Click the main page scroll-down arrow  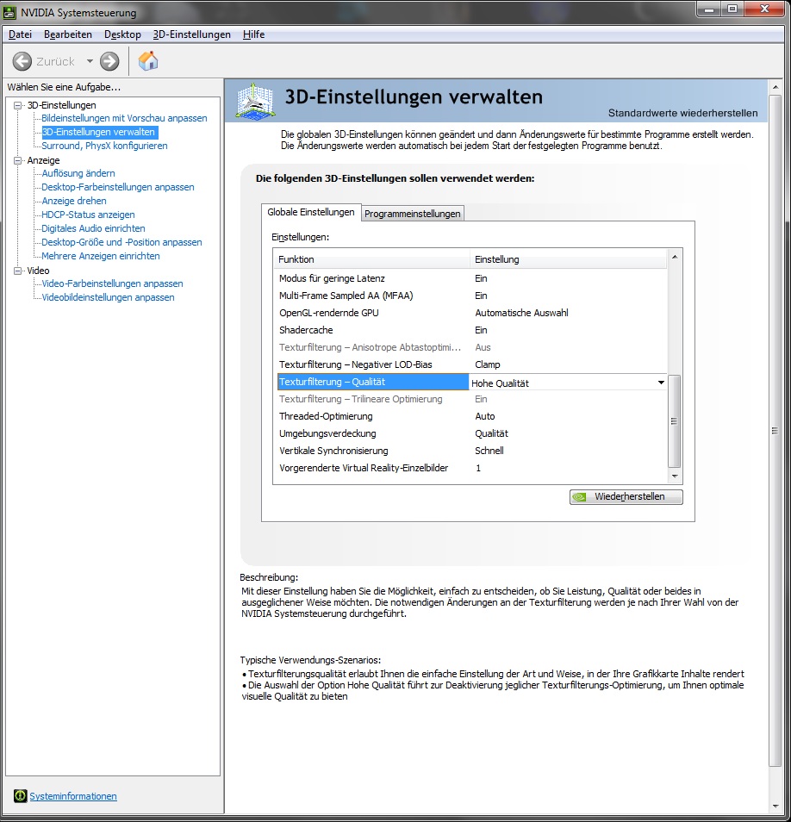pos(775,806)
